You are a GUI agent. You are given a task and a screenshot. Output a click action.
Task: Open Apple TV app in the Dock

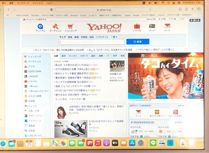[115, 143]
